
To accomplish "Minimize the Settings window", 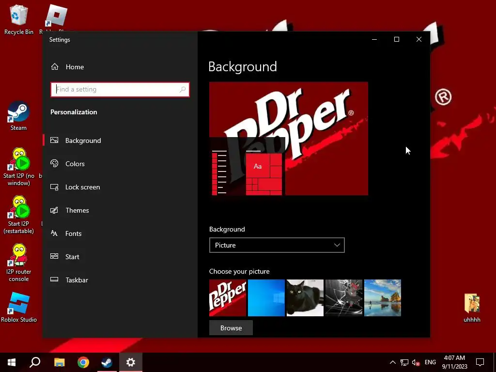I will 374,39.
